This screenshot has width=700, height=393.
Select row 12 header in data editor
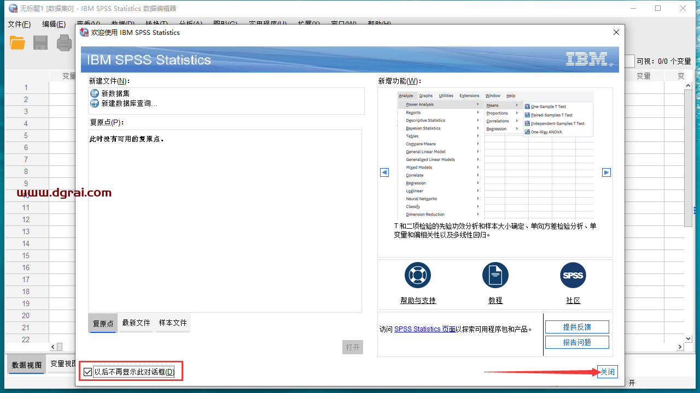pyautogui.click(x=26, y=219)
